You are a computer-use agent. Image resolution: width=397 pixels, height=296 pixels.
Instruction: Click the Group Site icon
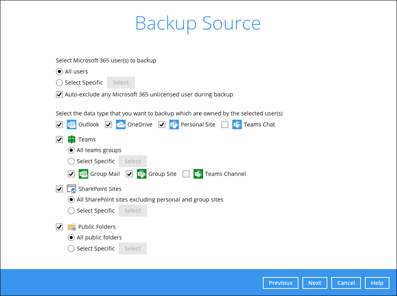pos(141,174)
